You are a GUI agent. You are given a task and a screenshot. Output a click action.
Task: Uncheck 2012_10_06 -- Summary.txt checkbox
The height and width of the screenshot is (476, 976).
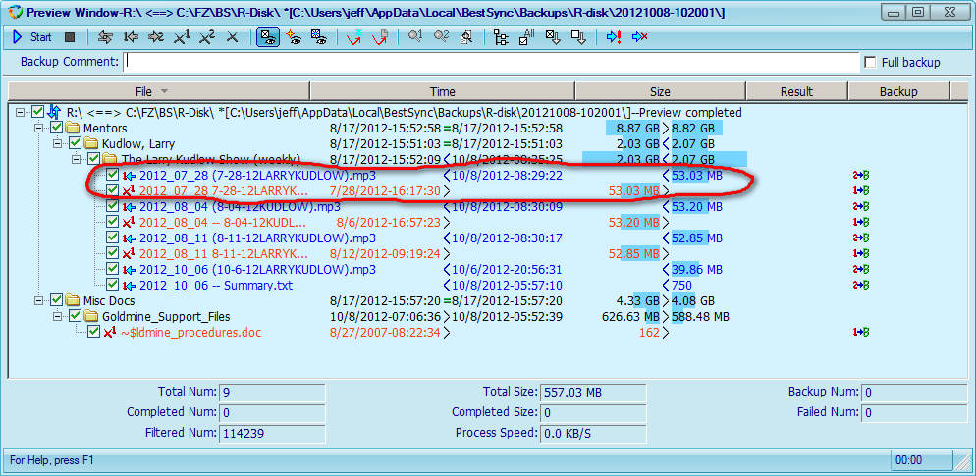click(113, 285)
